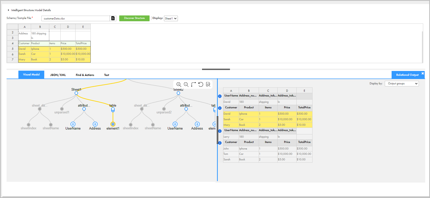Click the attribut... node under Sheet1
The image size is (430, 198).
[84, 109]
